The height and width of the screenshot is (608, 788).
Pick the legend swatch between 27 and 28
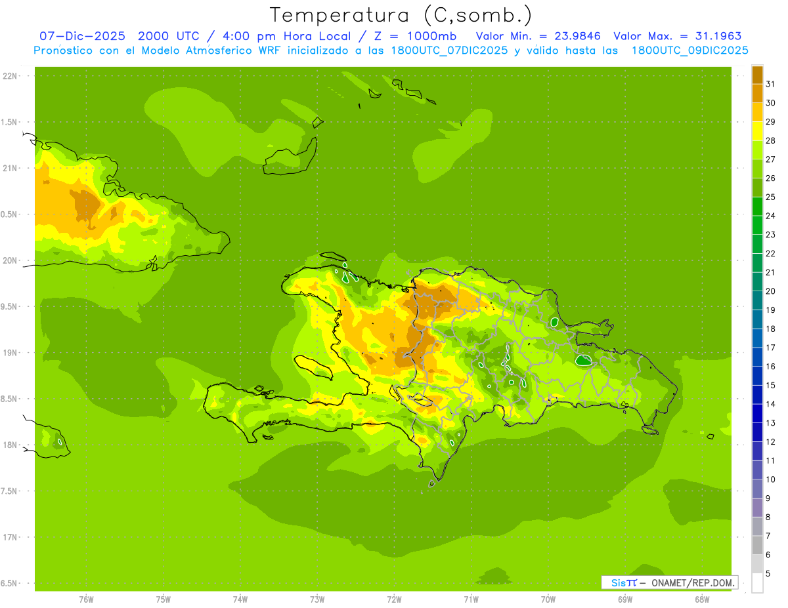[757, 150]
